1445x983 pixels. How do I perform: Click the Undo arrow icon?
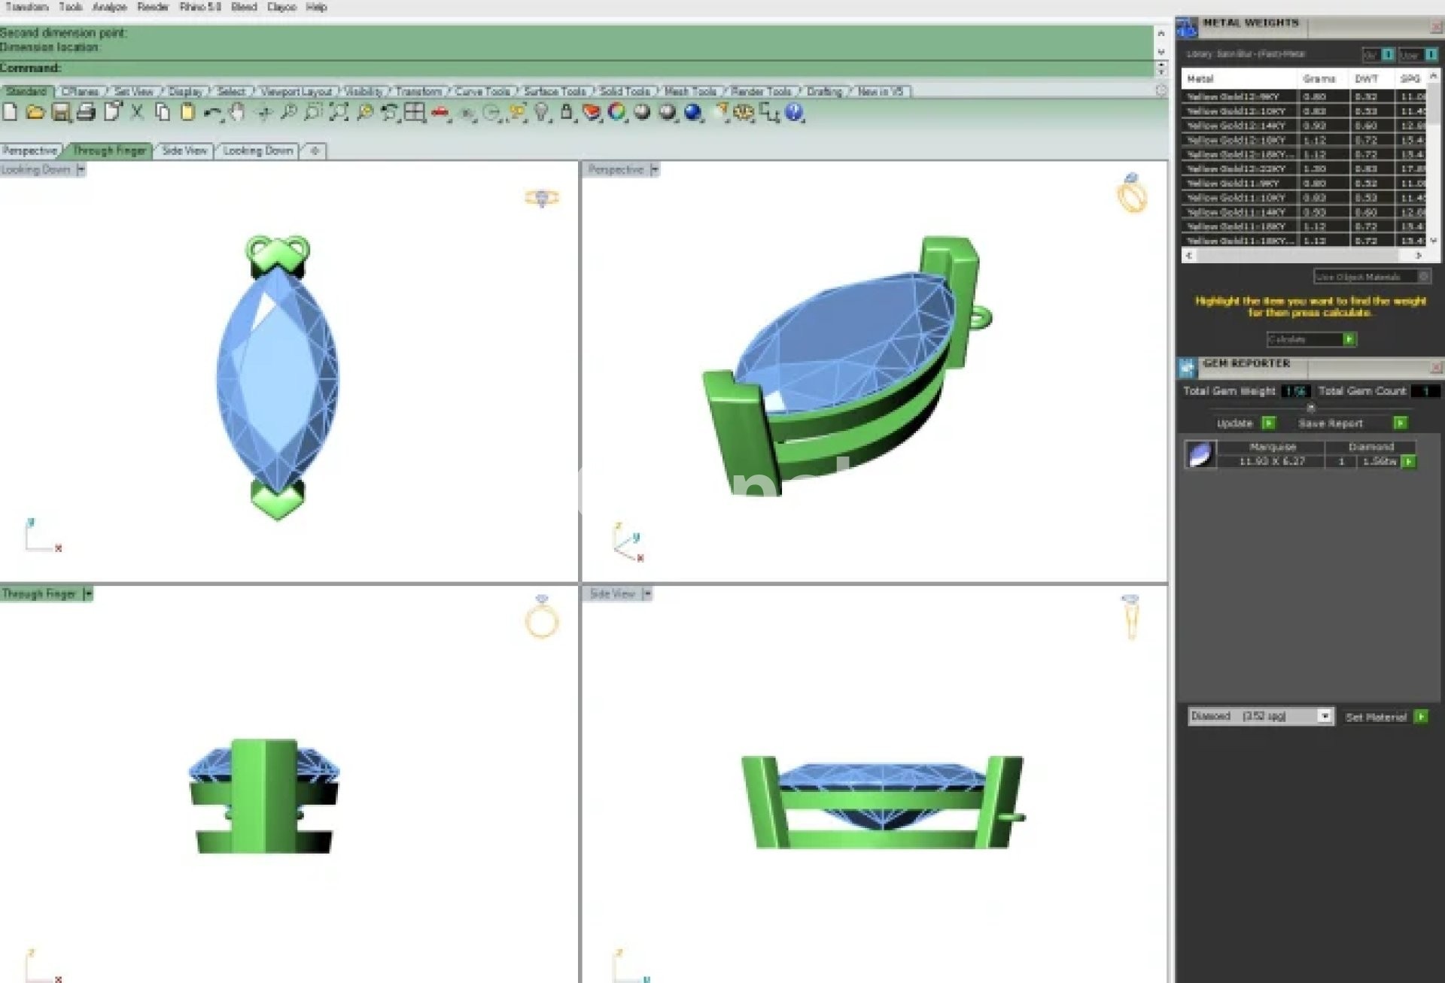tap(211, 113)
